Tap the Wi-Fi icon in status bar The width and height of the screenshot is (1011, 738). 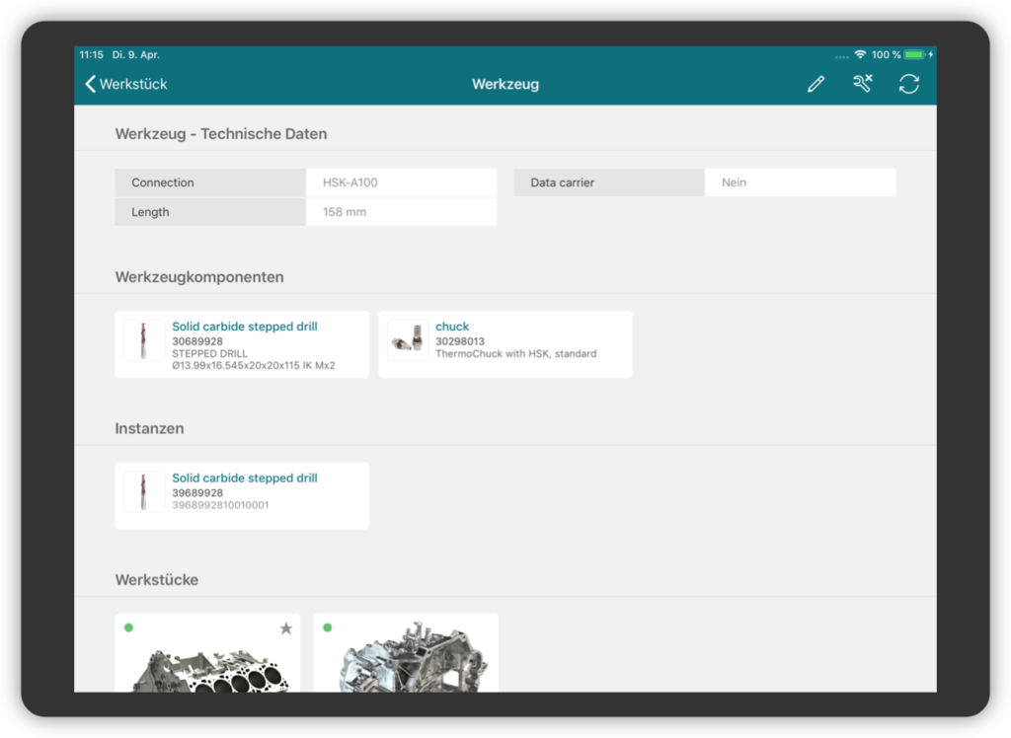point(860,55)
